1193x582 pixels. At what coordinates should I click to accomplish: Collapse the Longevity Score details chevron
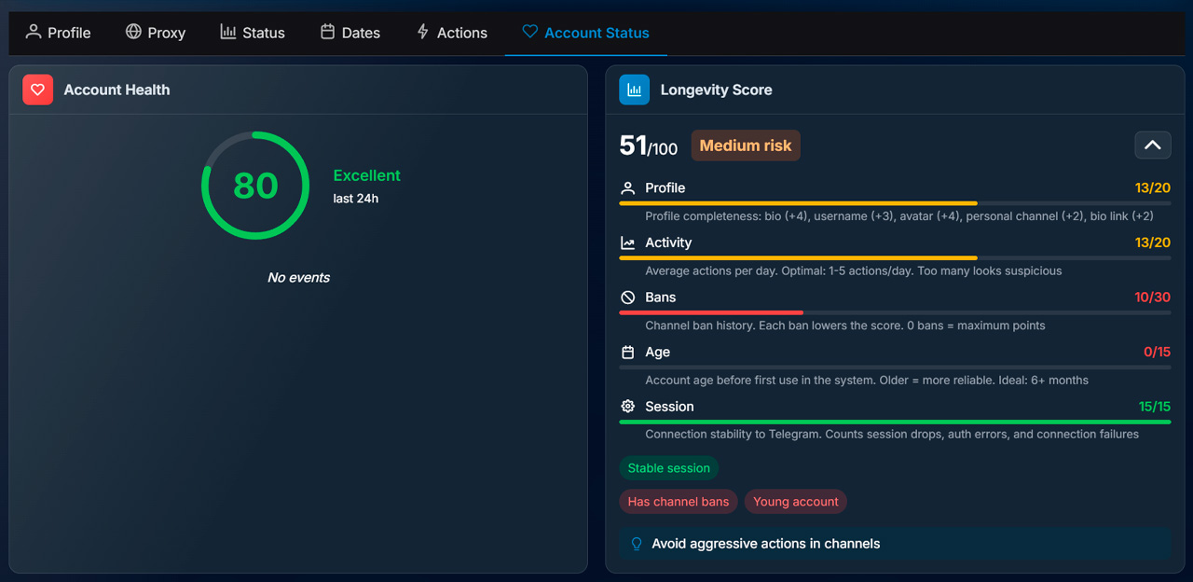point(1153,145)
